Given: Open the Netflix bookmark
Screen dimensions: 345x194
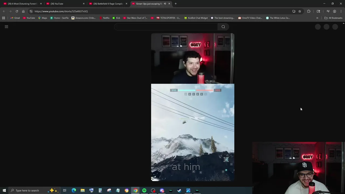Looking at the screenshot, I should tap(104, 18).
